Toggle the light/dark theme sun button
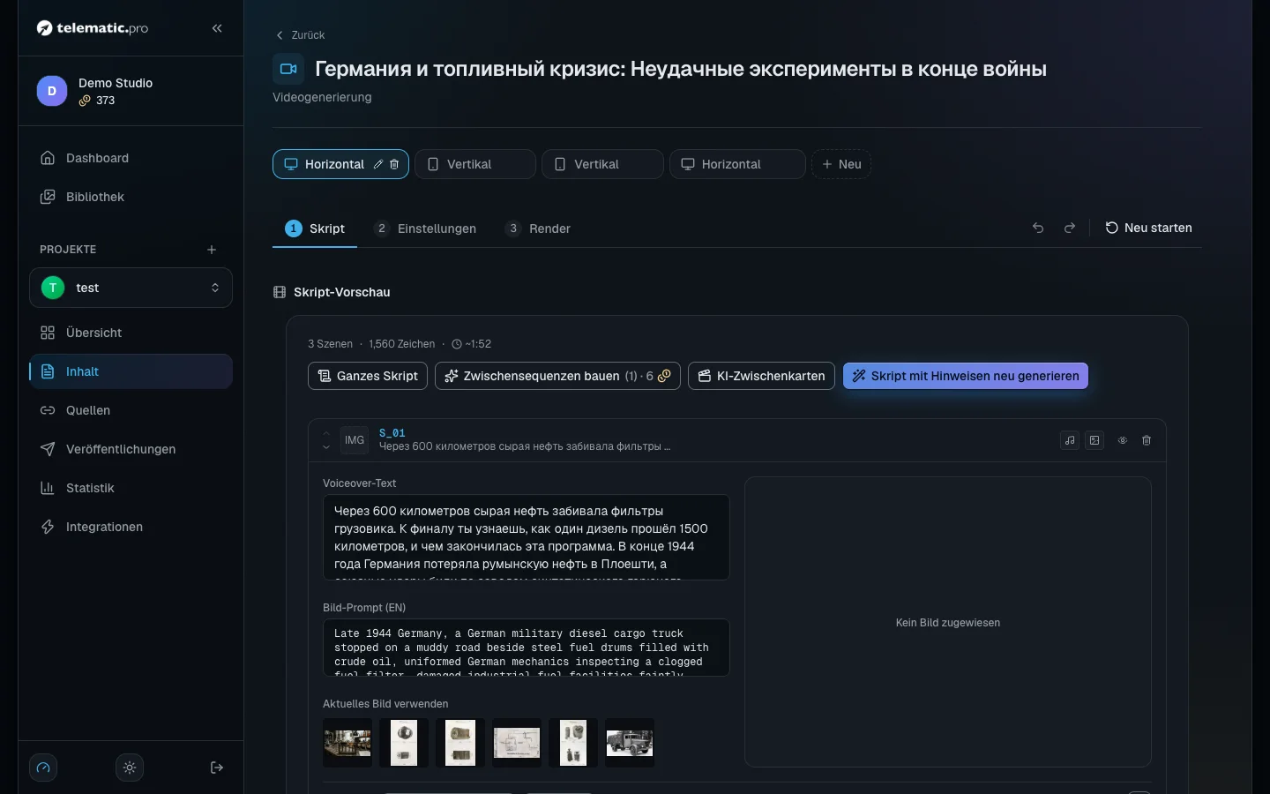1270x794 pixels. pyautogui.click(x=130, y=768)
